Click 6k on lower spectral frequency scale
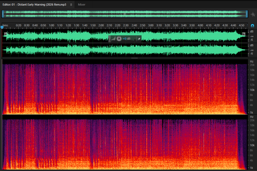Screen dimensions: 257x171 click(x=252, y=155)
